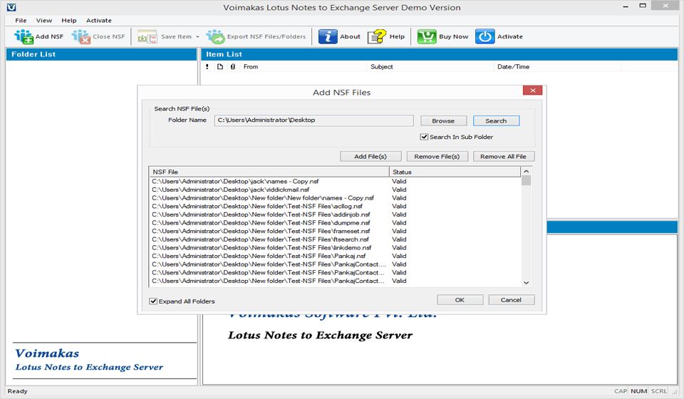Click the Remove File(s) button
Screen dimensions: 684x399
click(437, 156)
